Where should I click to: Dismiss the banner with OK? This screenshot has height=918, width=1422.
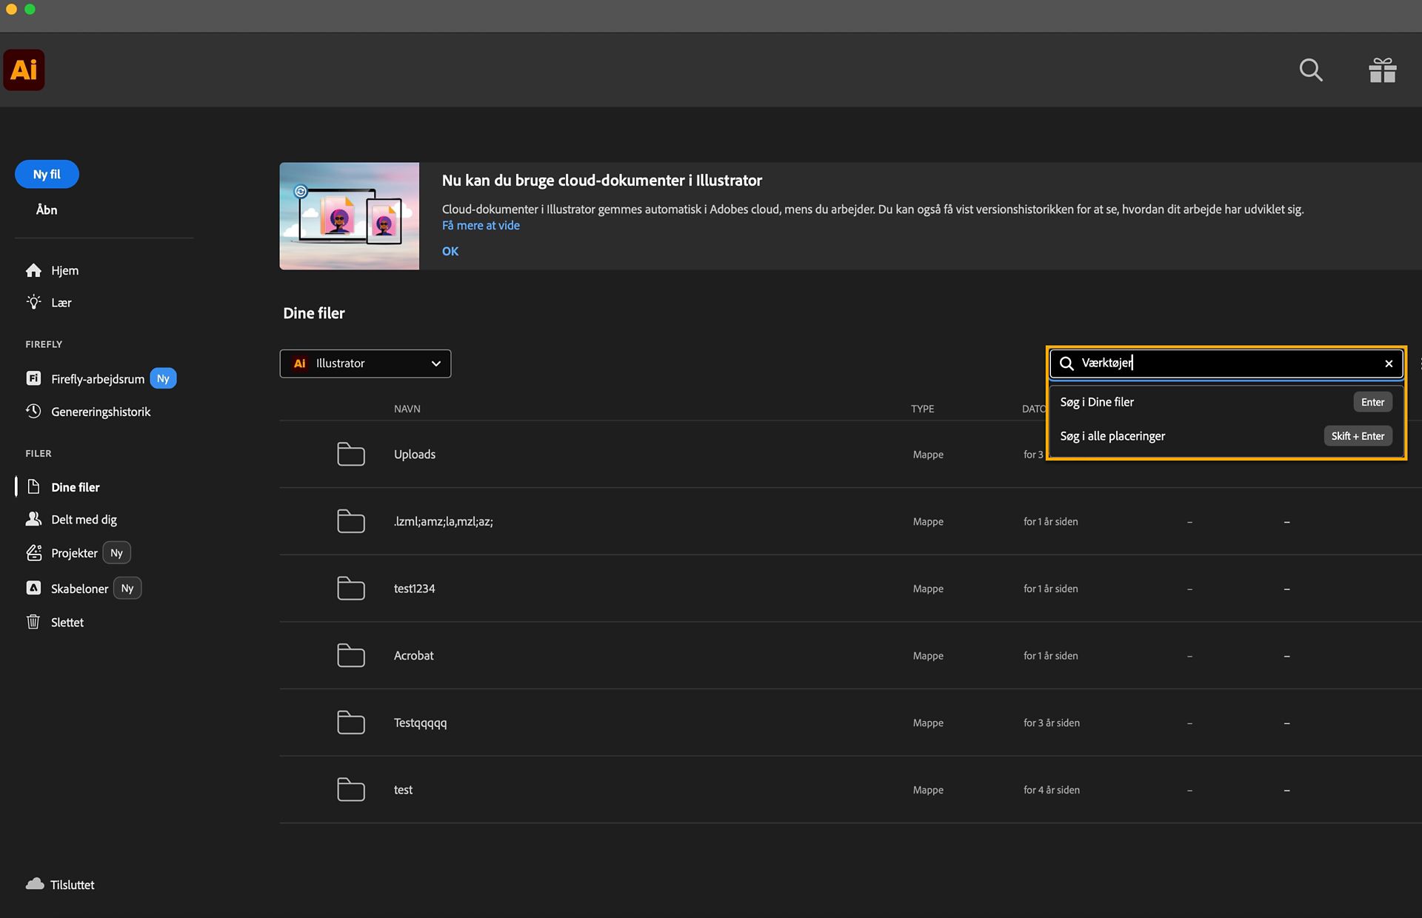(x=450, y=251)
